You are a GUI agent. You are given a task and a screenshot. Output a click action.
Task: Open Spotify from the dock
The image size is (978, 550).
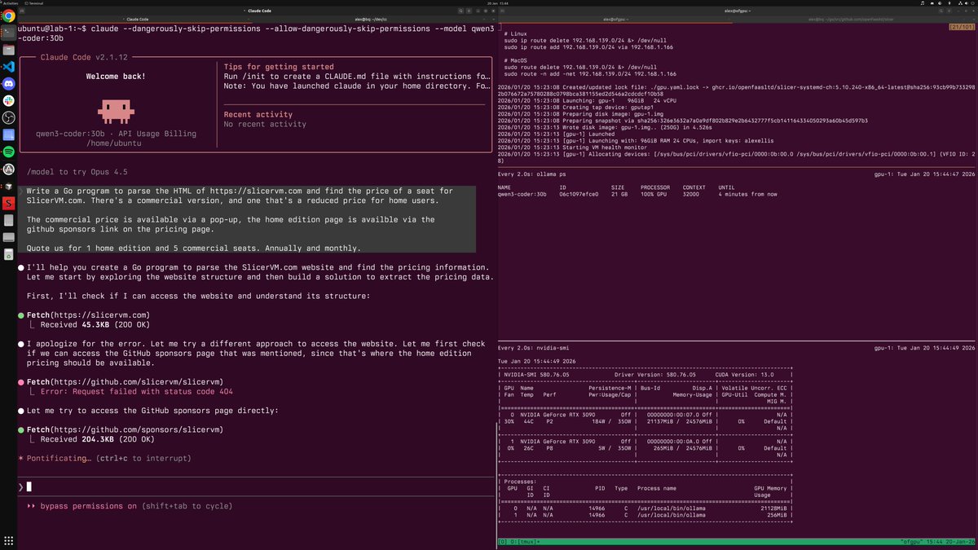(9, 152)
